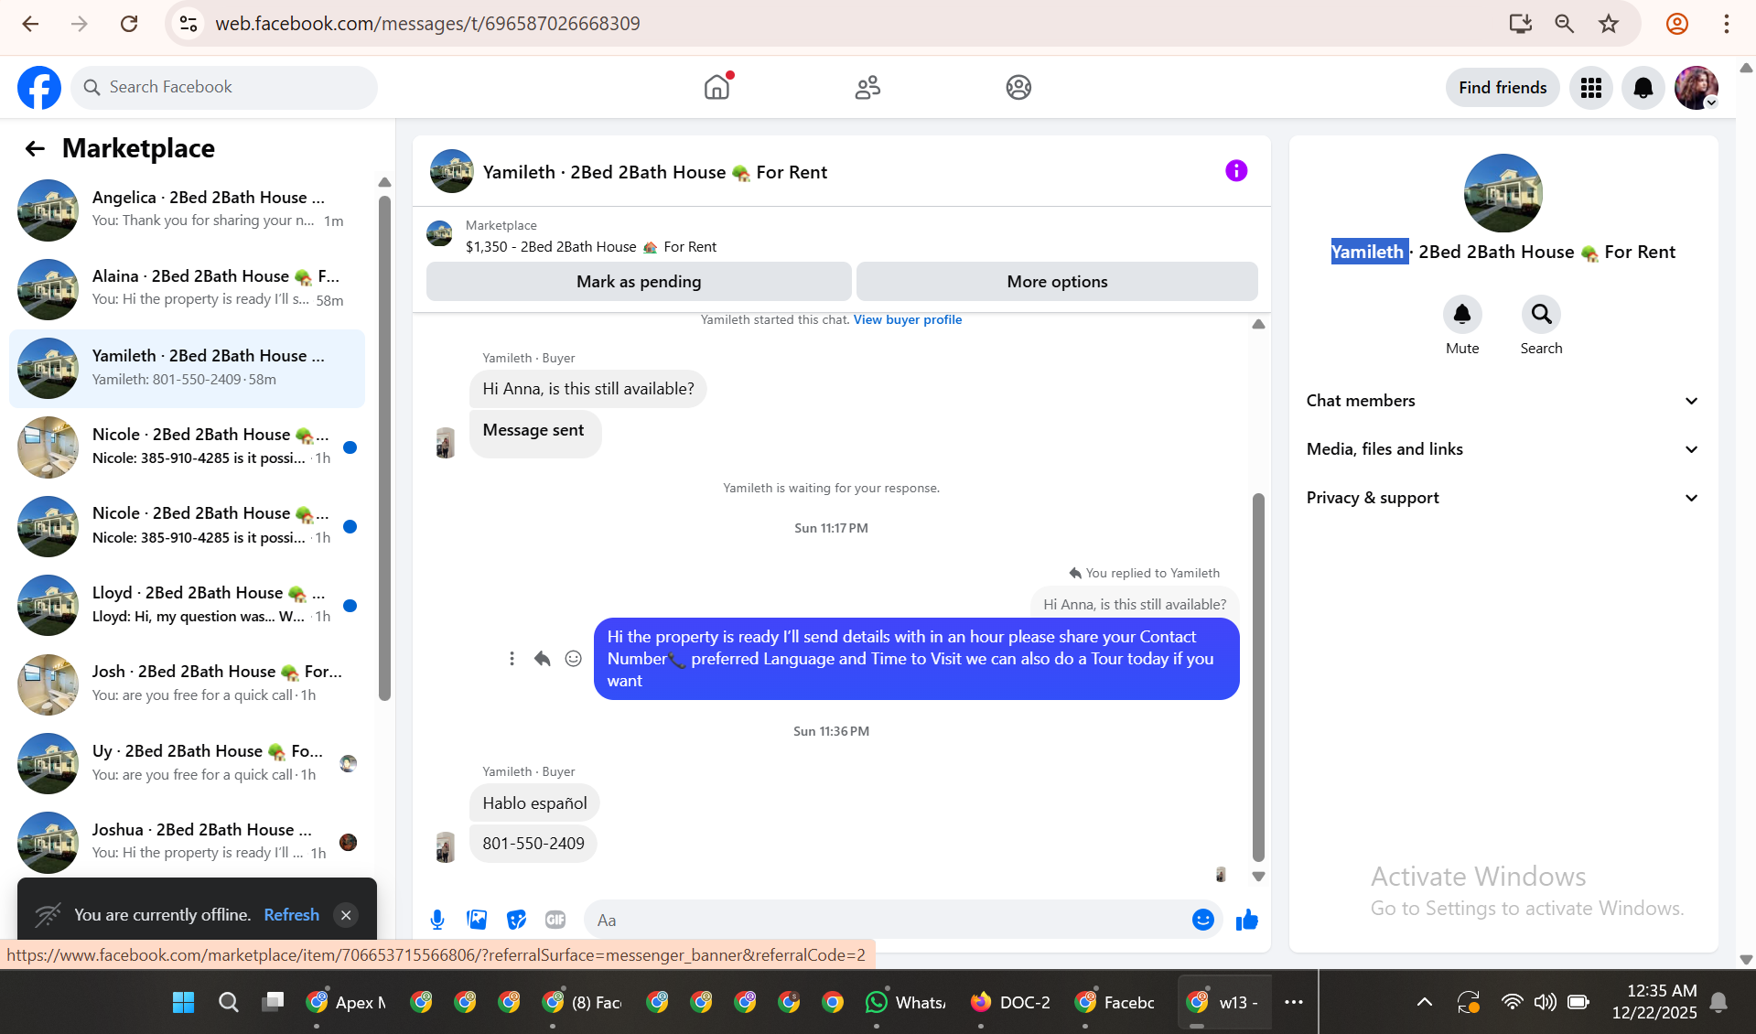1756x1034 pixels.
Task: Open the emoji picker in message box
Action: pos(1203,920)
